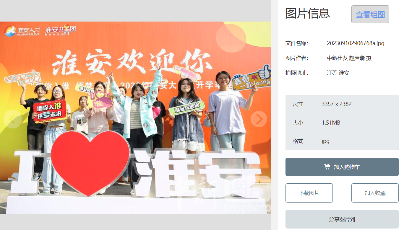This screenshot has height=230, width=404.
Task: Go to the next photo arrow
Action: coord(259,119)
